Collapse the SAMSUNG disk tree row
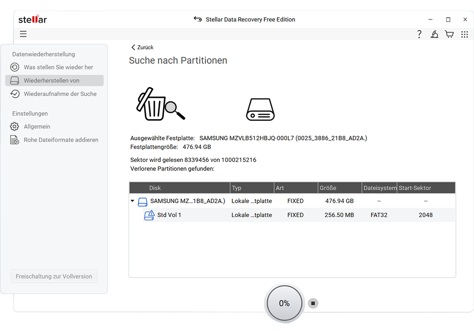Image resolution: width=474 pixels, height=334 pixels. click(132, 201)
